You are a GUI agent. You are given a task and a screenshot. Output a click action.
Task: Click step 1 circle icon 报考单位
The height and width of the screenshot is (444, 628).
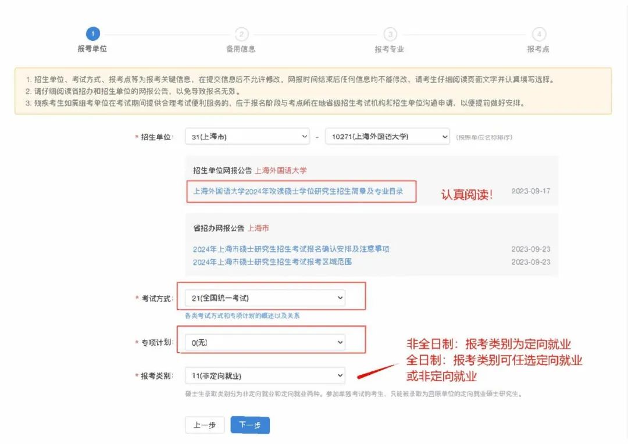point(92,34)
